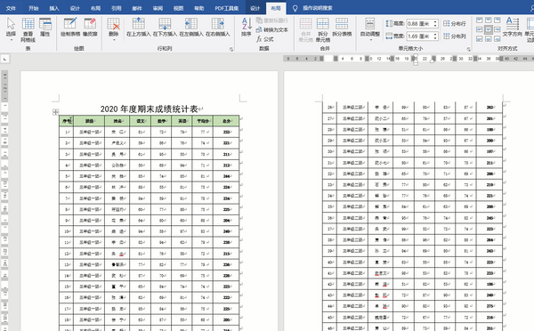Click the title 2020 年度期末成绩统计表
Viewport: 534px width, 331px height.
[x=150, y=109]
